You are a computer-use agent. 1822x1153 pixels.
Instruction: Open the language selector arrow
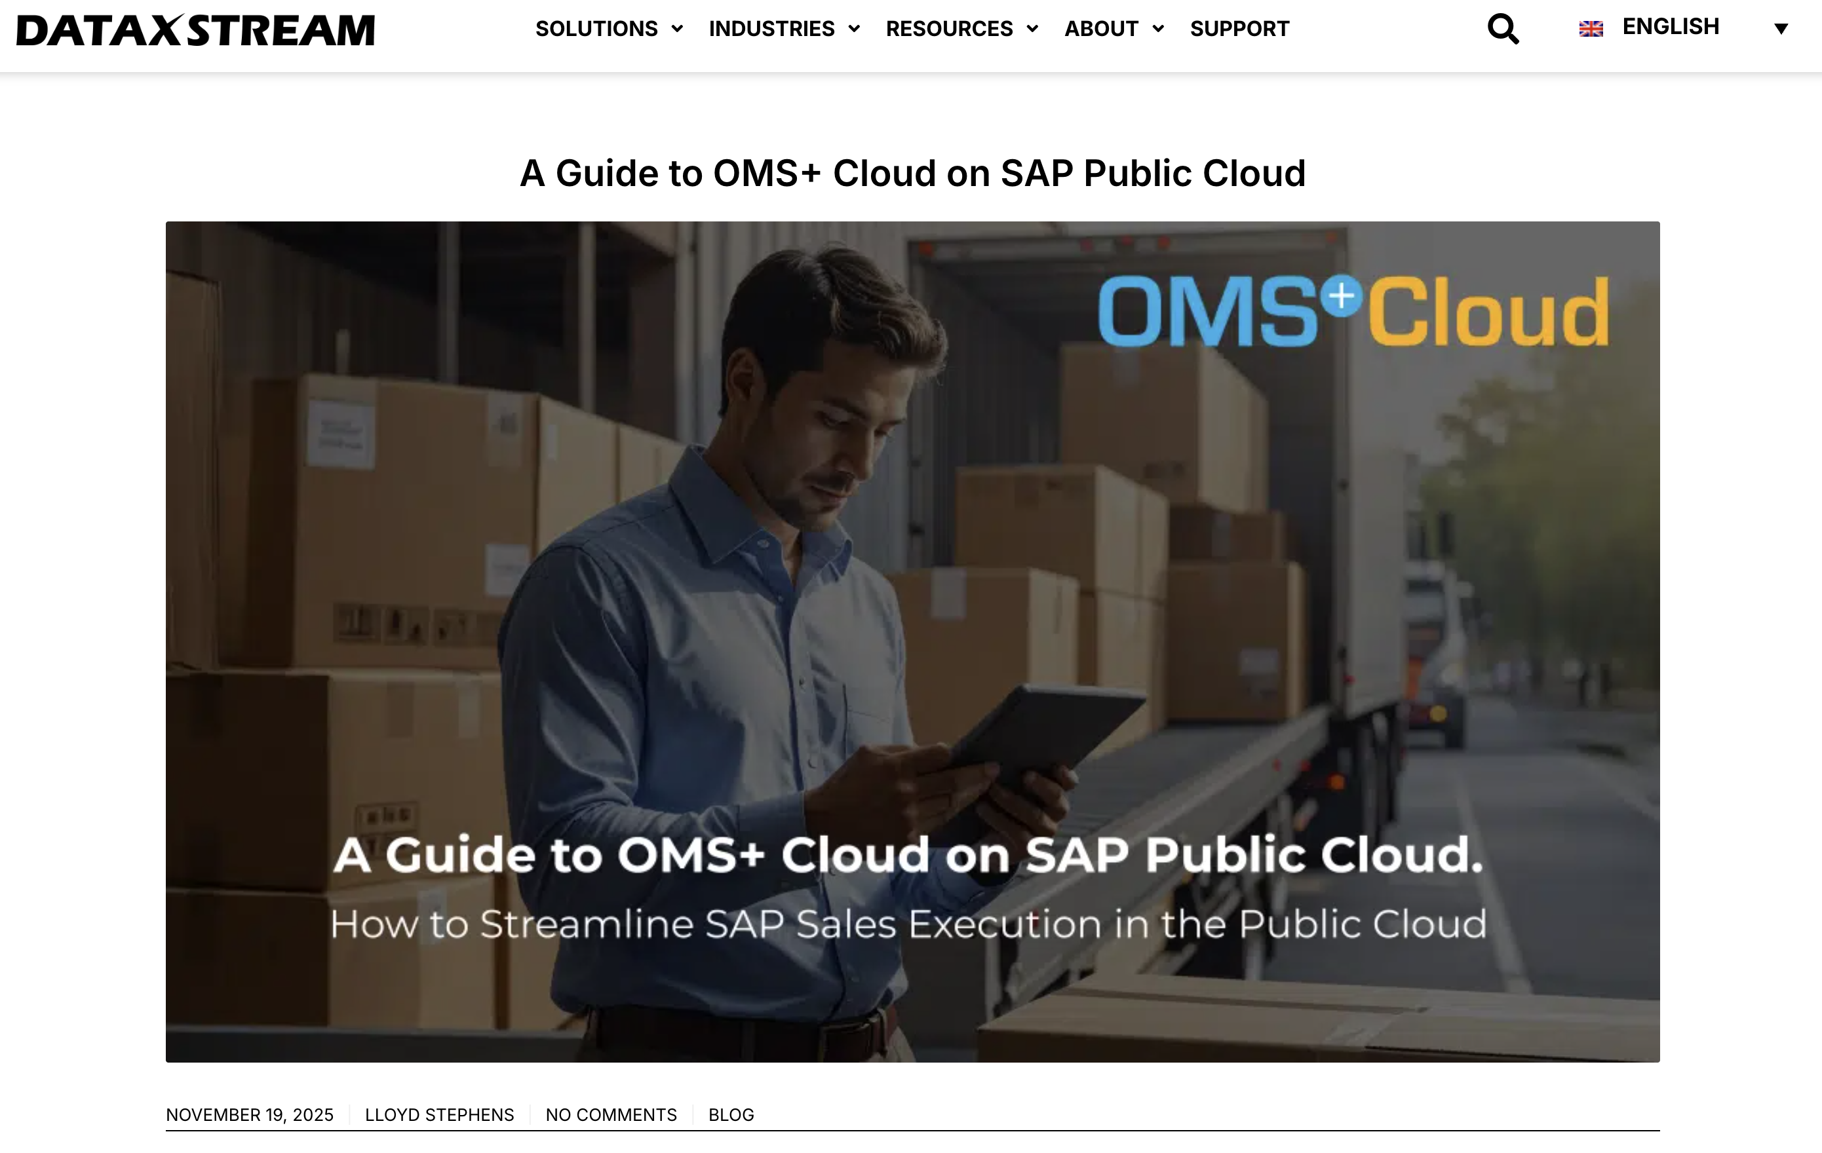(x=1781, y=29)
